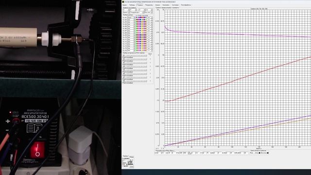Pick the magenta color swatch in row Гр 06
Screen dimensions: 311x175
139,28
